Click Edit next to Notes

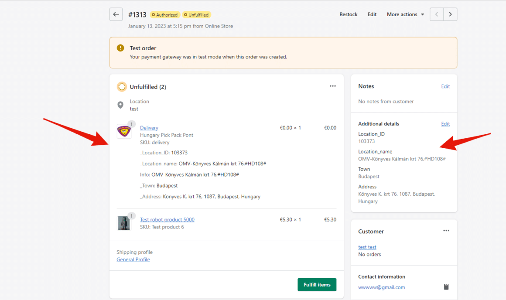[x=445, y=86]
